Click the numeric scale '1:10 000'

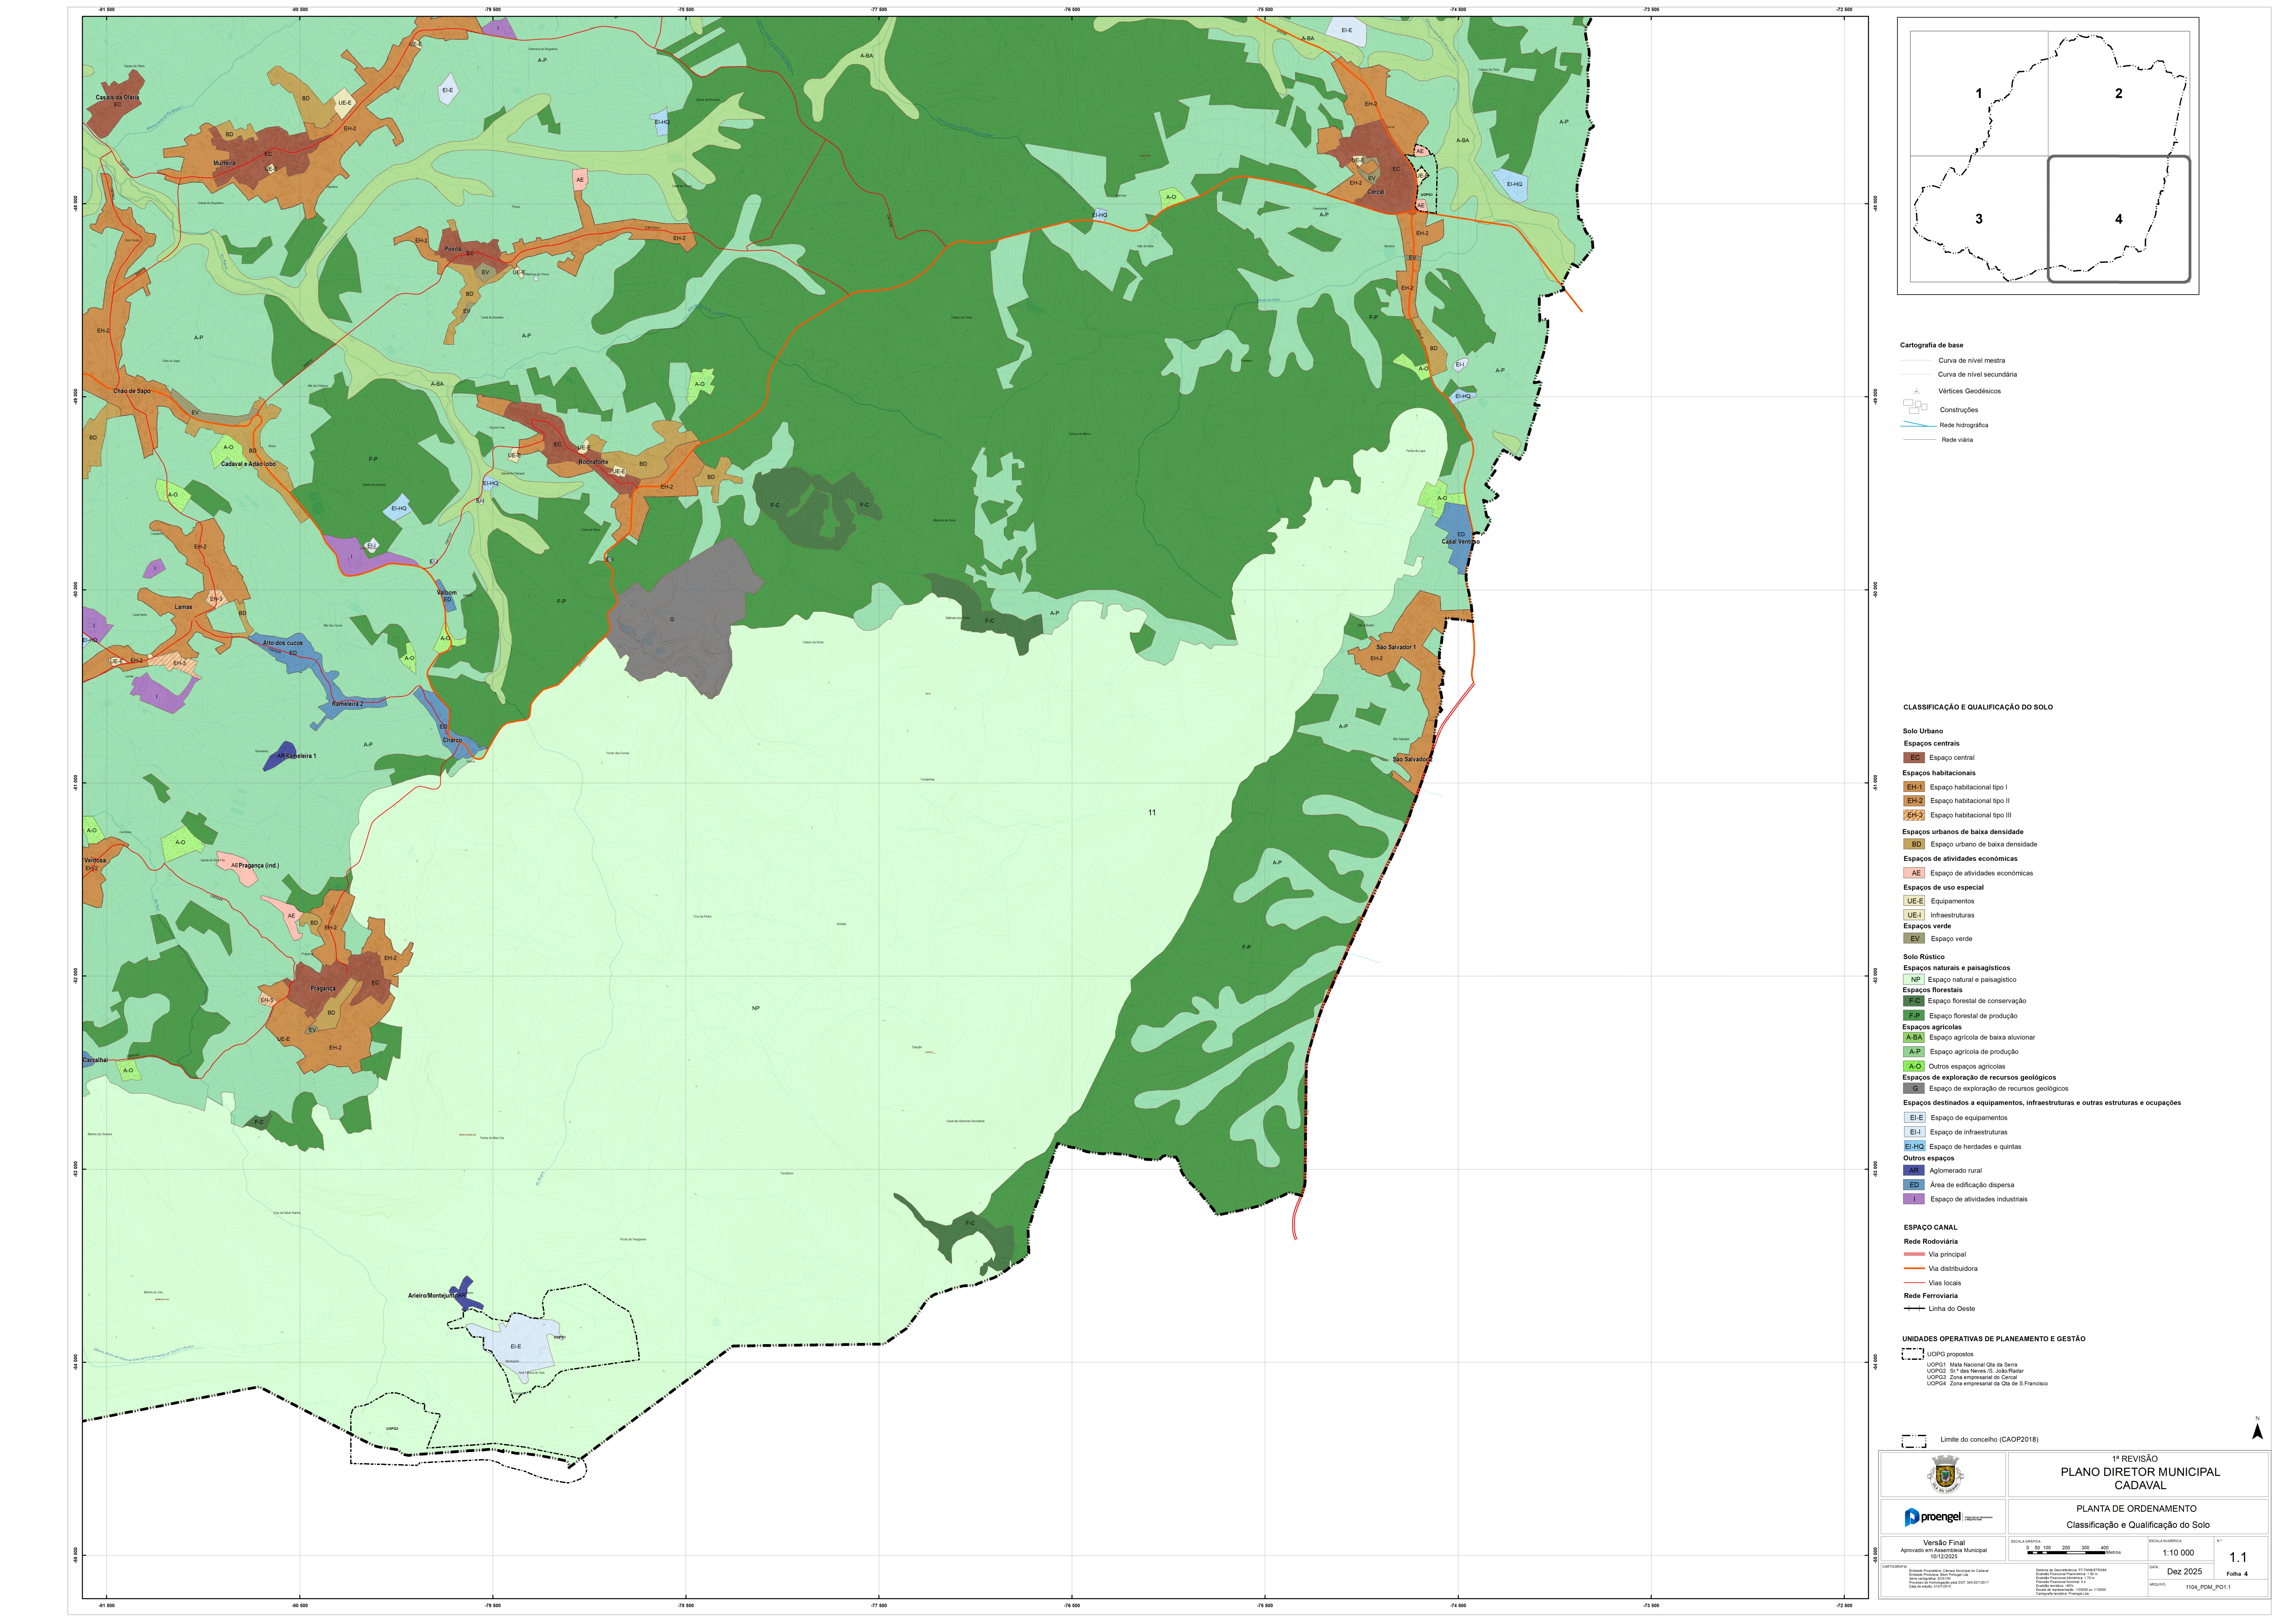2178,1553
